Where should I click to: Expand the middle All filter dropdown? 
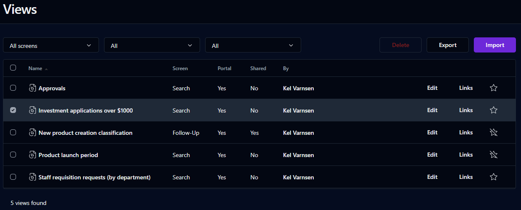(152, 45)
